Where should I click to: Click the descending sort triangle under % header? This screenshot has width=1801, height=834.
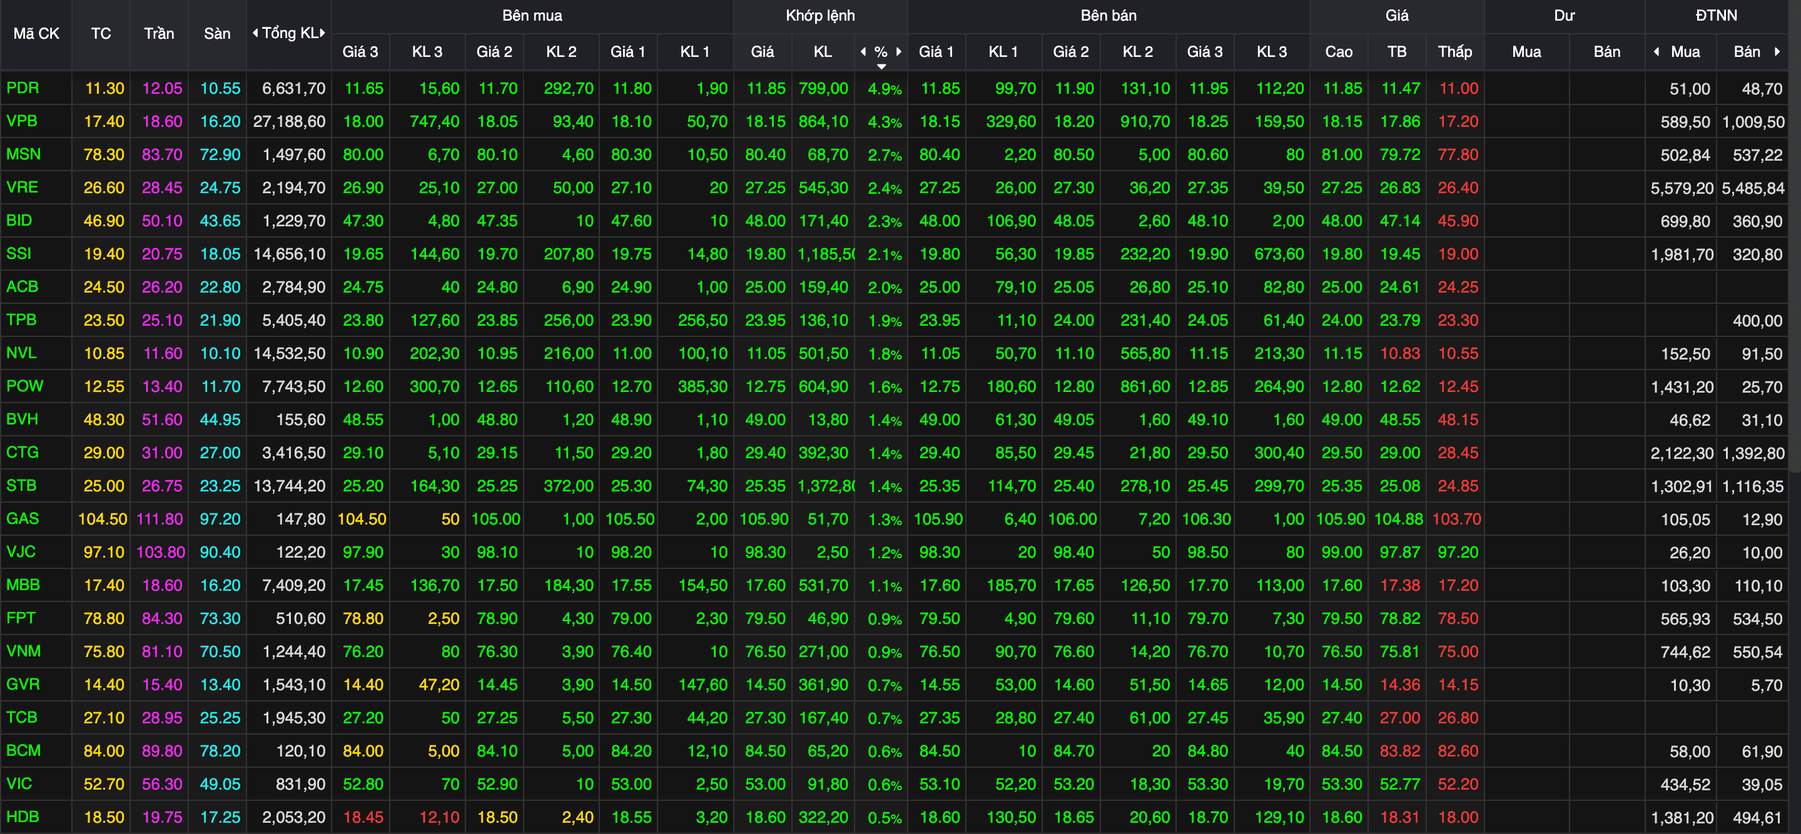(881, 66)
